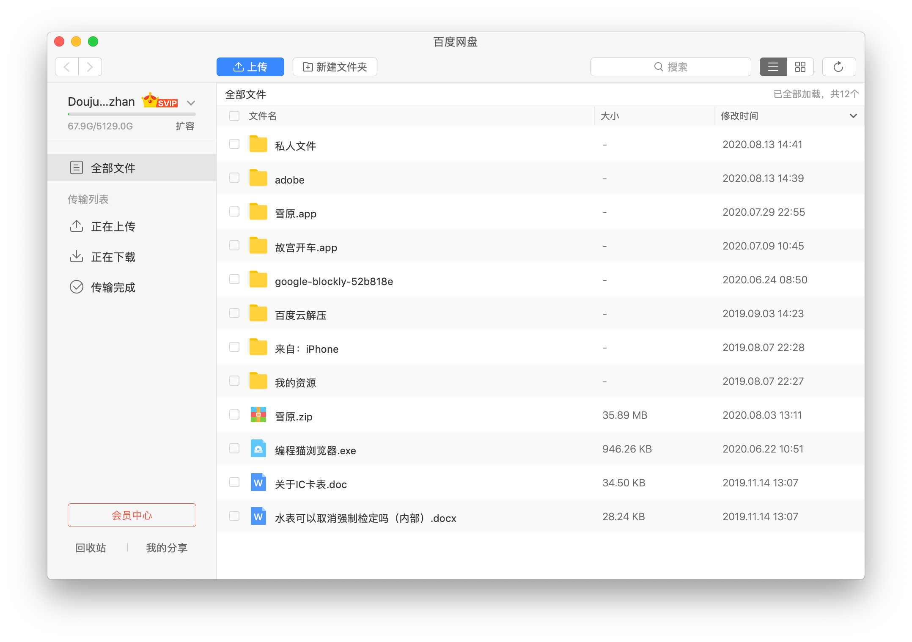Open the 会员中心 button
This screenshot has height=642, width=912.
(132, 515)
